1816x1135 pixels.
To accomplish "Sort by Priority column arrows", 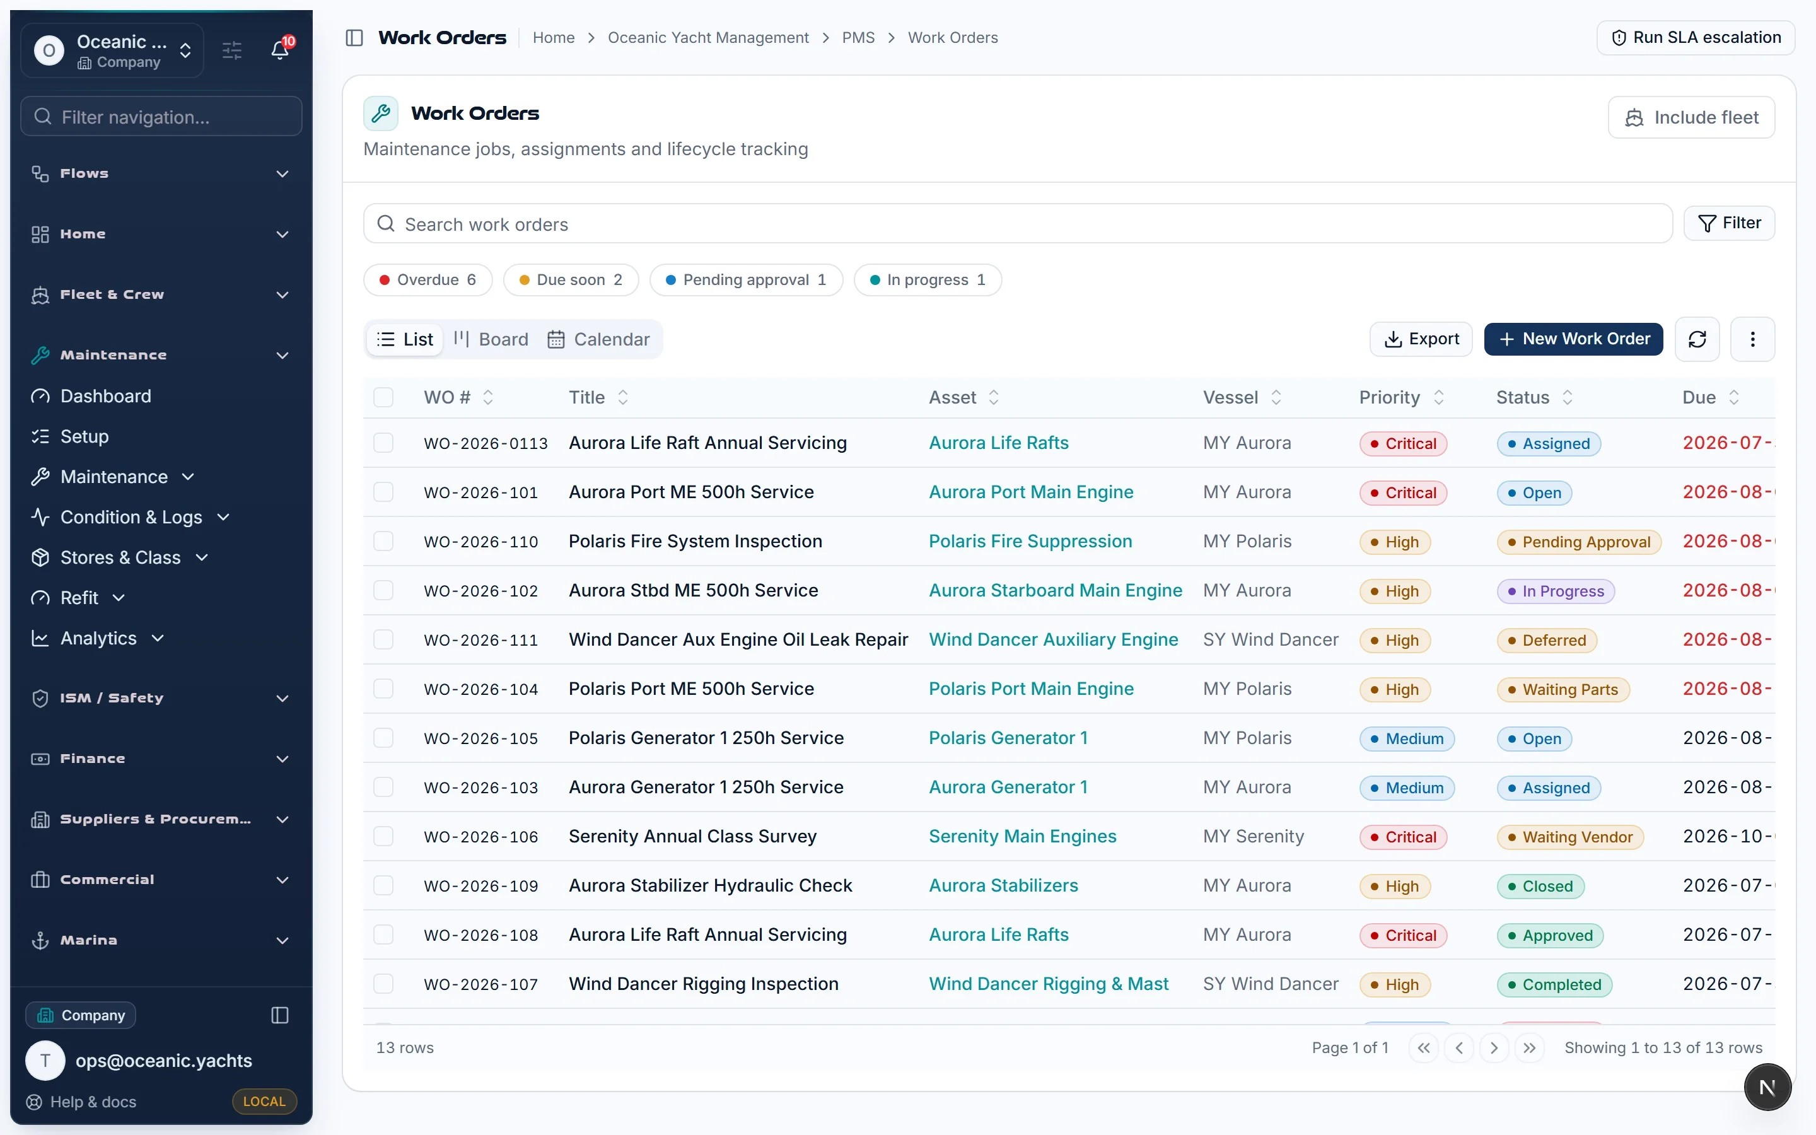I will [1438, 397].
